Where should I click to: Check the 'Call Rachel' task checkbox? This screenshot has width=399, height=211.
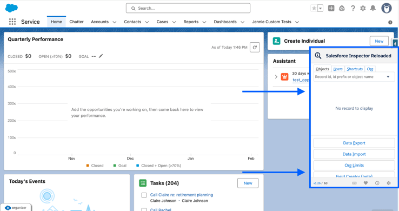144,210
